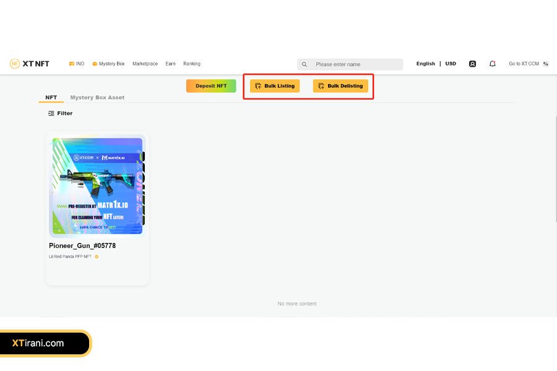Click the XT NFT logo
557x371 pixels.
point(29,64)
